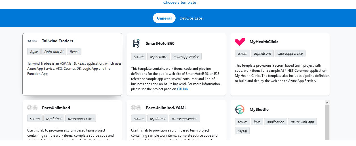Switch to the DevOps Labs tab
Viewport: 356px width, 146px height.
pos(191,18)
